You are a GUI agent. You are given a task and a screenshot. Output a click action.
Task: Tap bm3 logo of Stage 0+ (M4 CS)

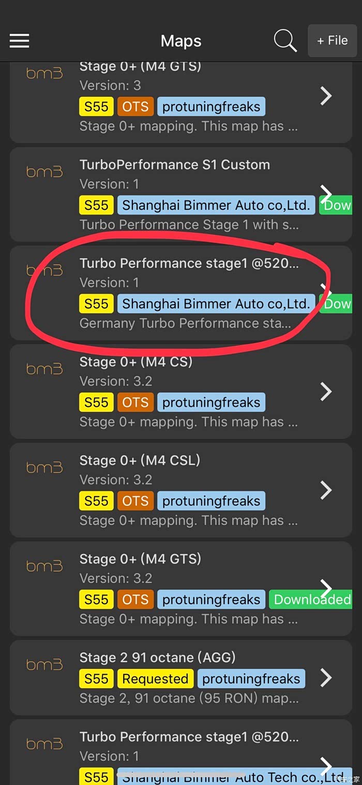pyautogui.click(x=44, y=369)
